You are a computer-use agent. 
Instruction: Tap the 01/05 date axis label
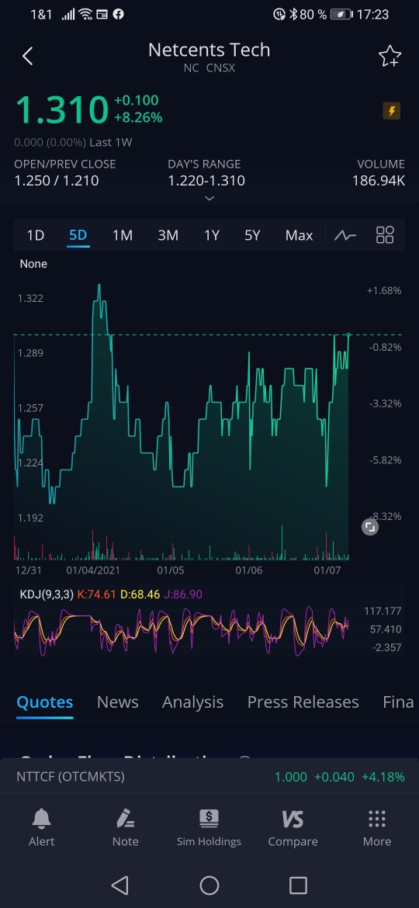click(170, 570)
